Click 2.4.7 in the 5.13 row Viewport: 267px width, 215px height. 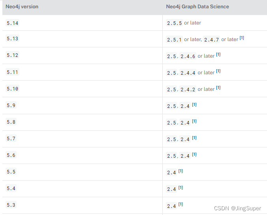(211, 40)
